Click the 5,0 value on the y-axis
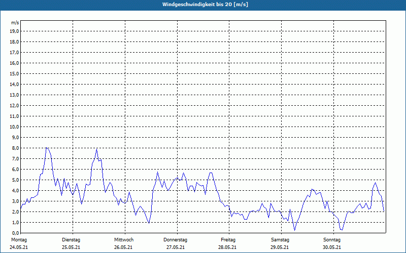The width and height of the screenshot is (406, 253). [15, 180]
